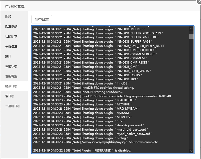This screenshot has height=159, width=201.
Task: Click the 'BLACKHOLE' plugin log line
Action: pos(84,100)
